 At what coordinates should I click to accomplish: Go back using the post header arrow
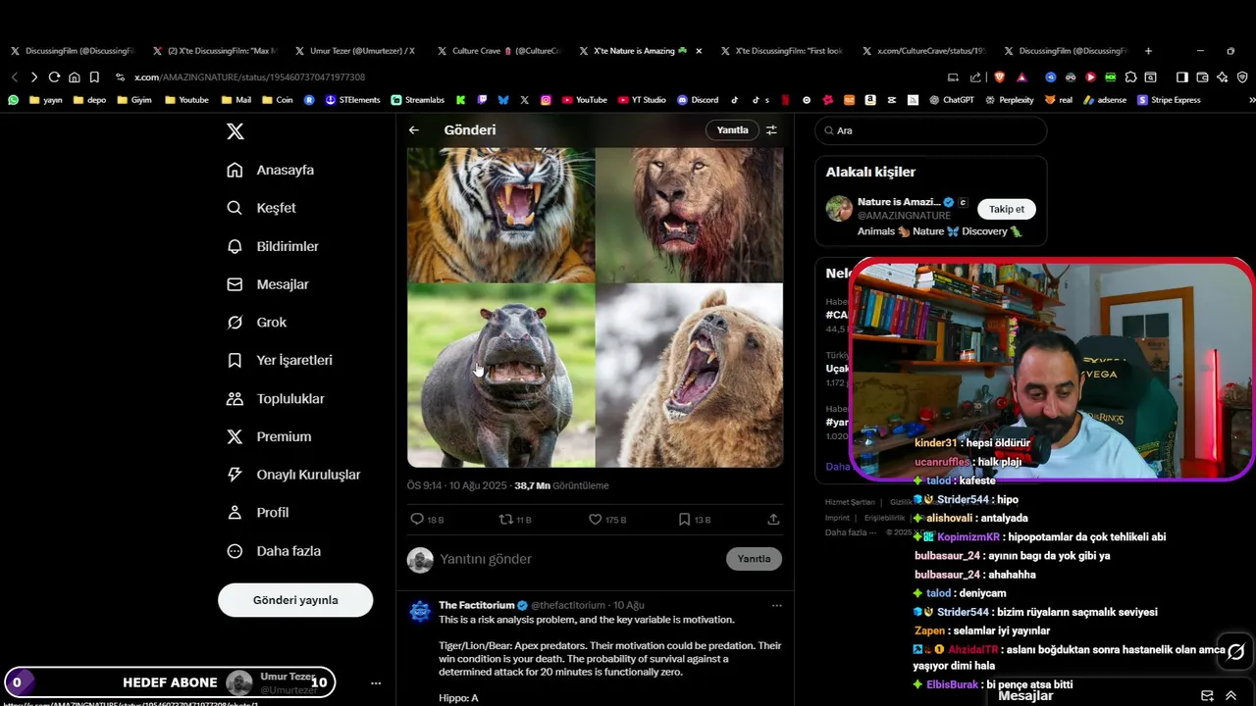(x=414, y=129)
